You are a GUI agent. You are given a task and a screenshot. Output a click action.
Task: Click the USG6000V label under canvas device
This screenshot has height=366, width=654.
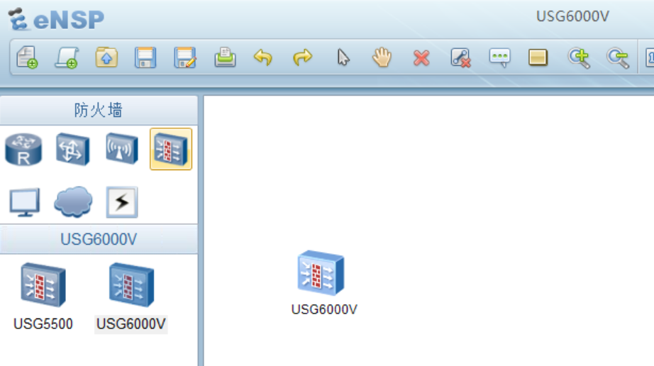[x=324, y=309]
